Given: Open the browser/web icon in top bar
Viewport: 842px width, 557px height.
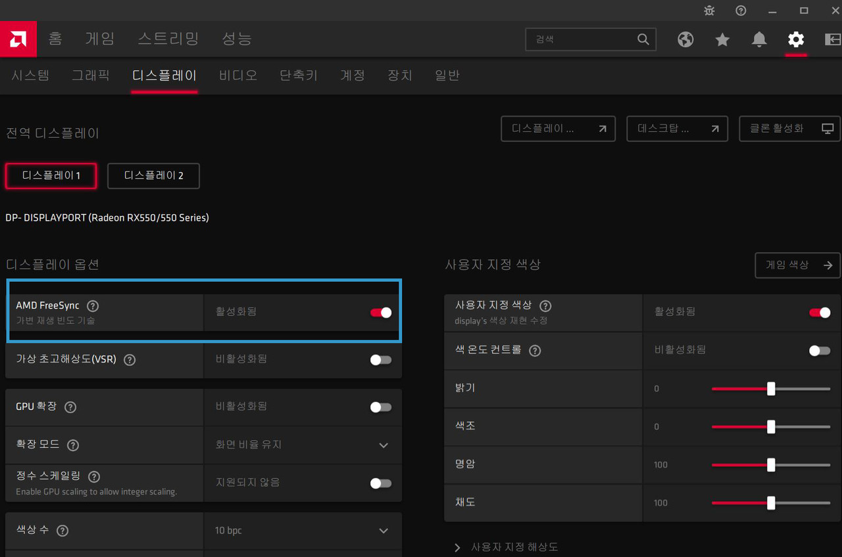Looking at the screenshot, I should pyautogui.click(x=685, y=39).
